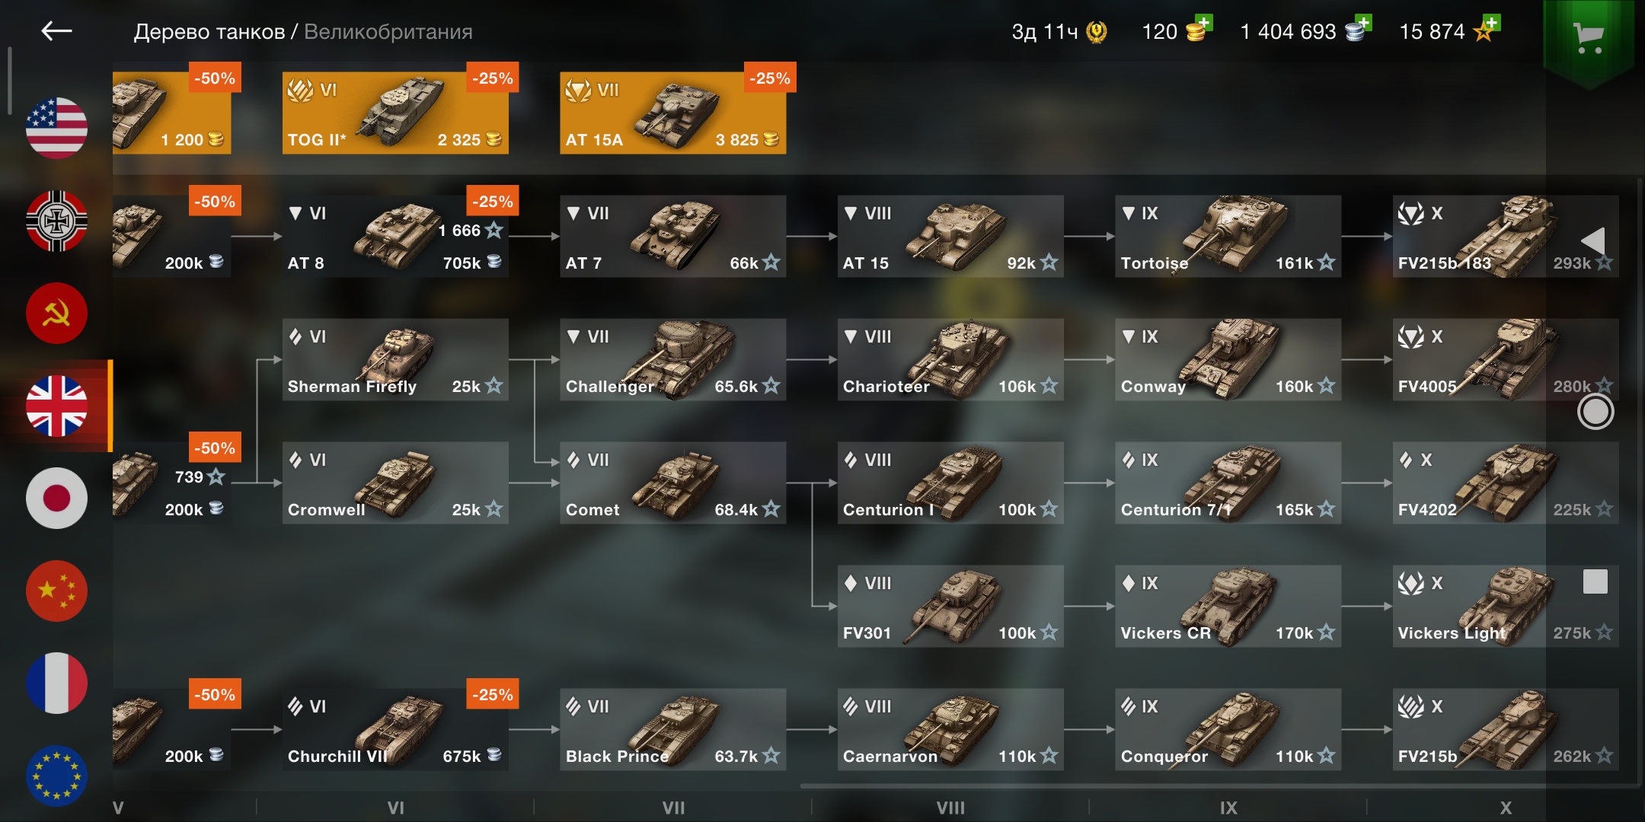Select the European Union flag nation
1645x822 pixels.
[57, 776]
